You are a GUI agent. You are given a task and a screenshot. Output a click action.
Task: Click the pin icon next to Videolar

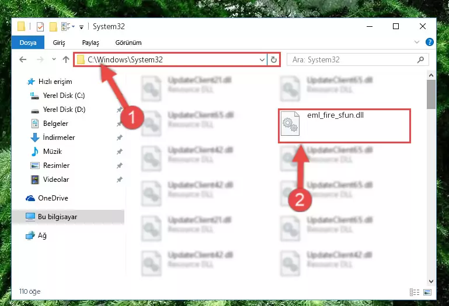tap(120, 180)
